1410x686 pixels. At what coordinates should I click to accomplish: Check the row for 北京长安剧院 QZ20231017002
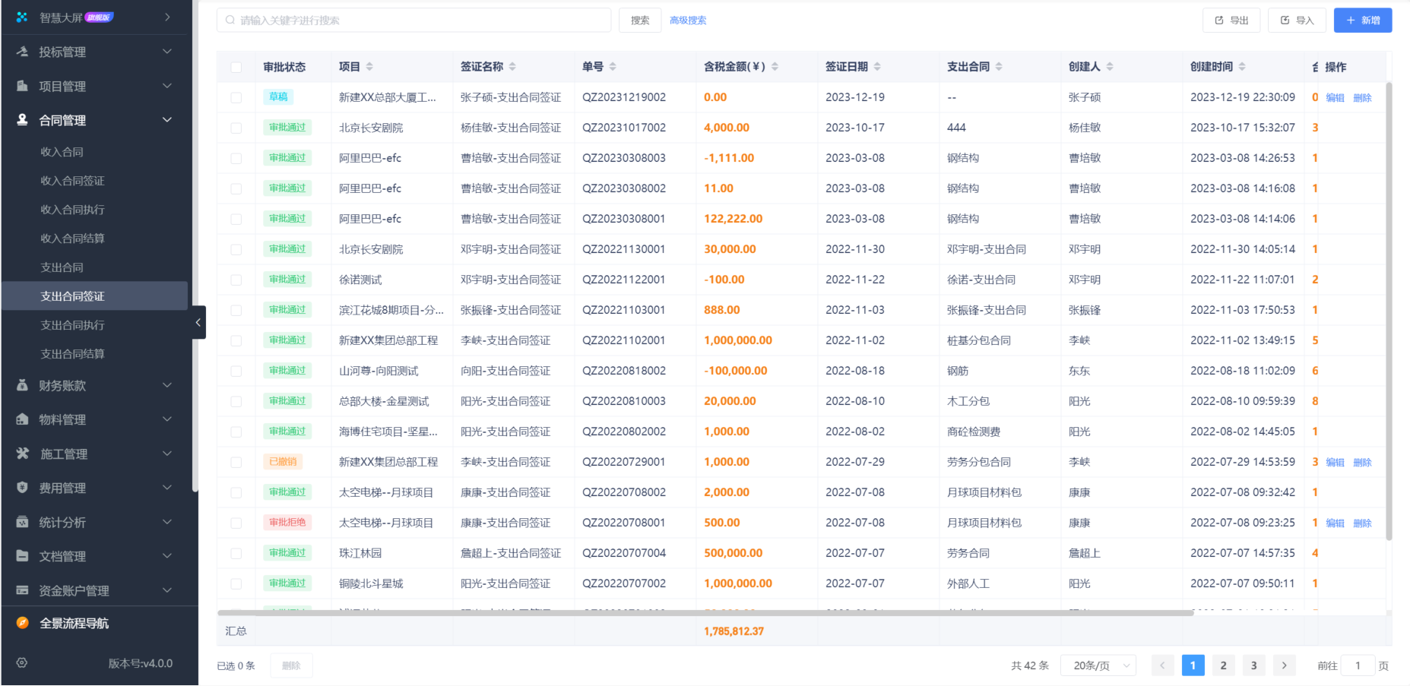(x=236, y=128)
